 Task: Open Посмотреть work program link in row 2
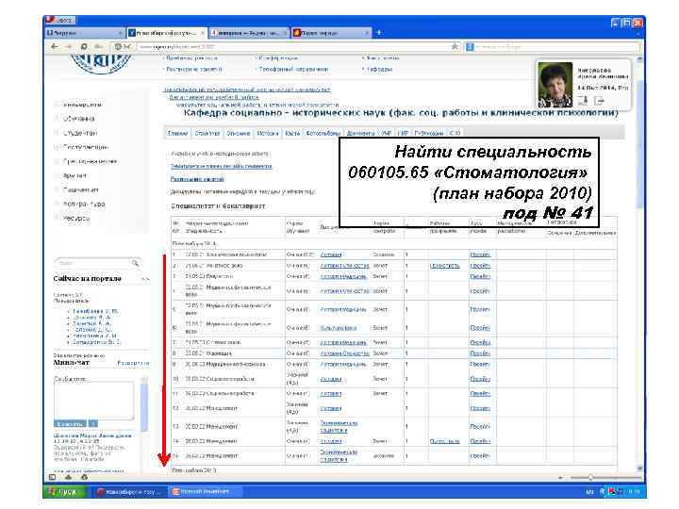click(x=445, y=266)
